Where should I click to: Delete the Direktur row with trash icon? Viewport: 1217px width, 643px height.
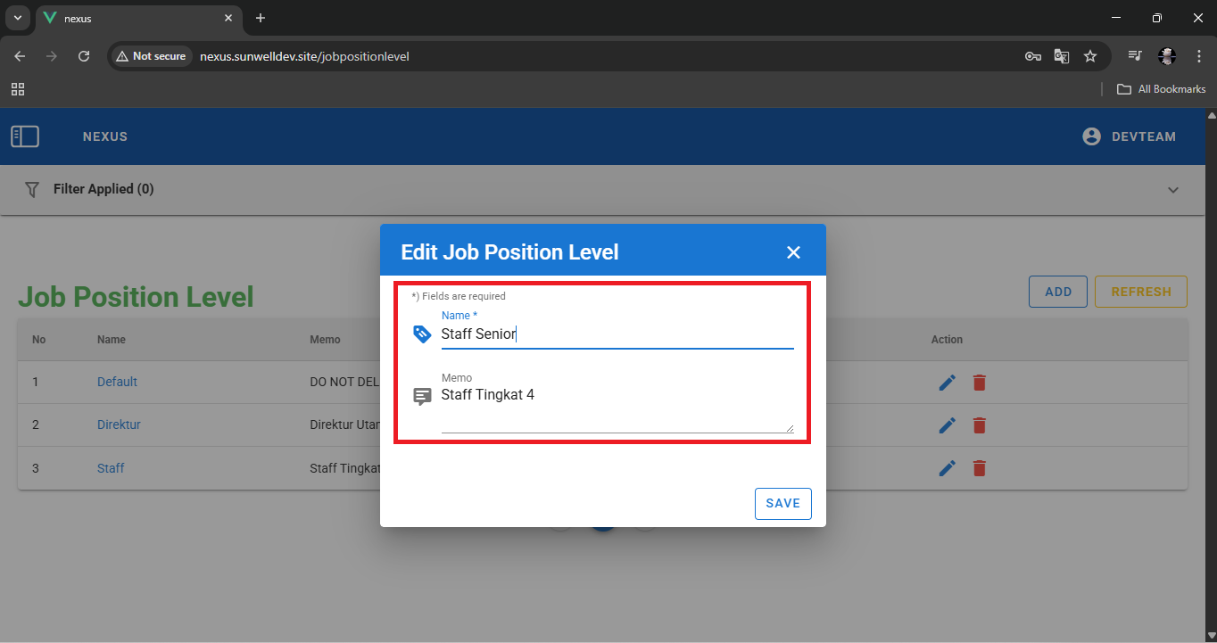pos(980,425)
